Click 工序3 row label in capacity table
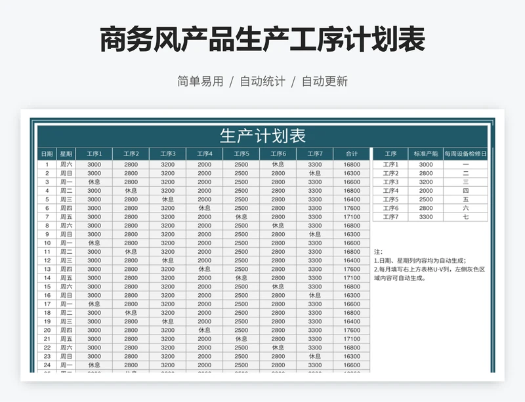The width and height of the screenshot is (525, 402). point(390,182)
